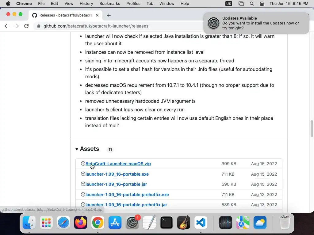Click the Assets count badge 11
314x235 pixels.
[110, 149]
